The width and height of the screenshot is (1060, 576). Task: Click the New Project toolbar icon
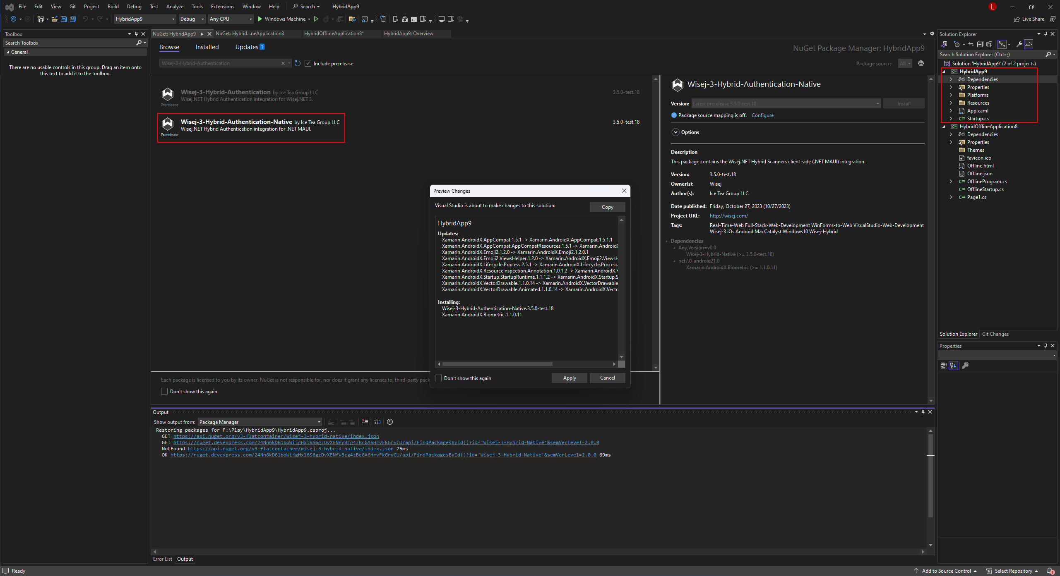click(41, 19)
